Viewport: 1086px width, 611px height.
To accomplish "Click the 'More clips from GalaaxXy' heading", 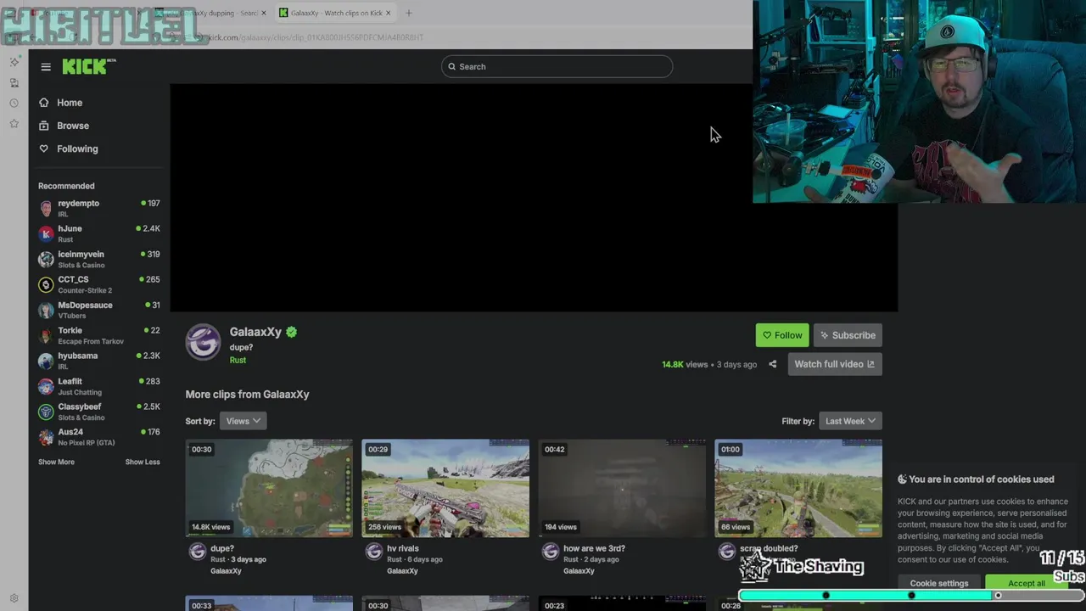I will [x=247, y=395].
